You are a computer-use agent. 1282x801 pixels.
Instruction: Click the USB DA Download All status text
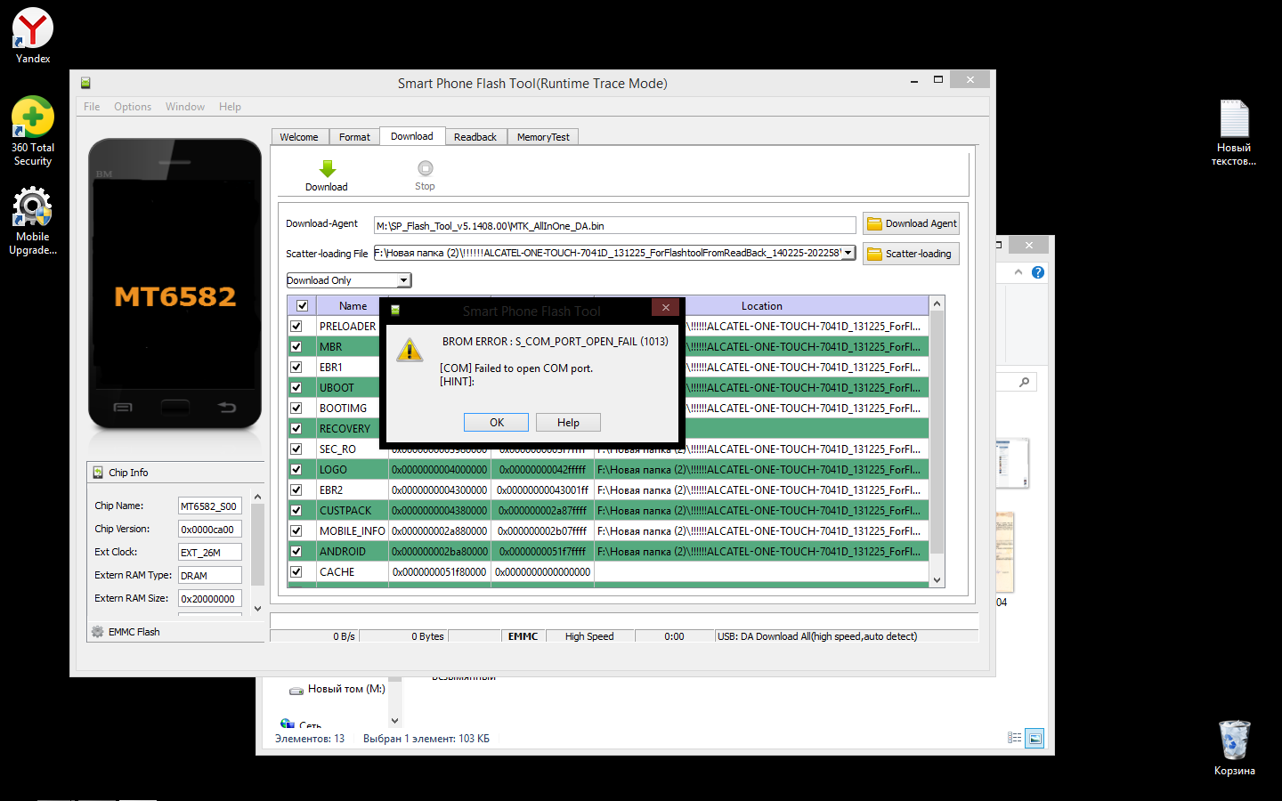(817, 636)
